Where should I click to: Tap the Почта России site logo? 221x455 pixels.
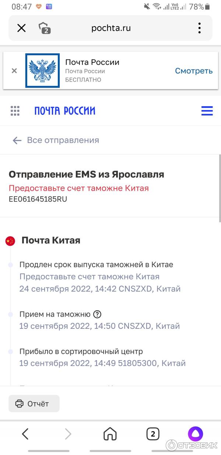[x=65, y=111]
